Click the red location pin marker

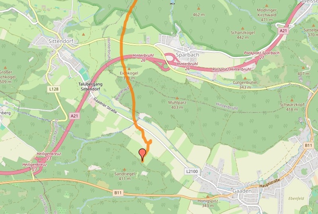(142, 154)
